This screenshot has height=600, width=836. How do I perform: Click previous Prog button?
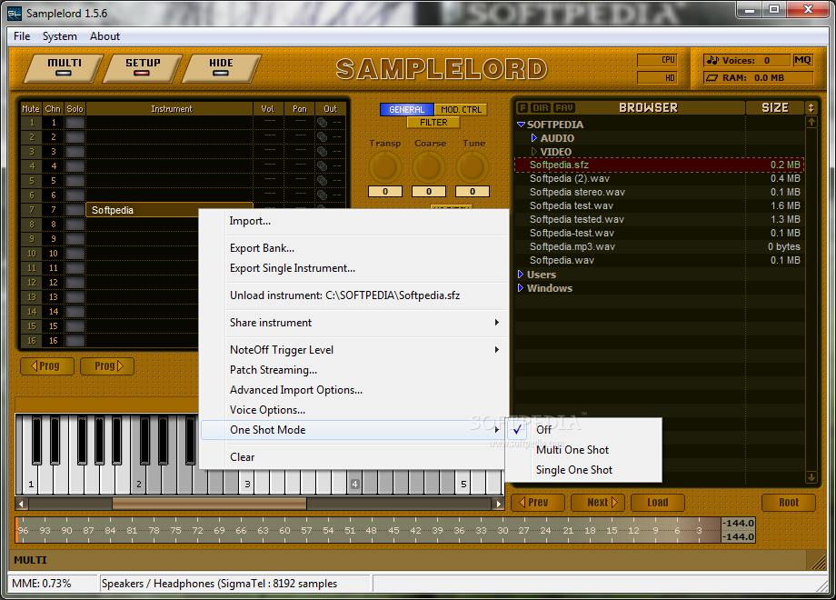pyautogui.click(x=47, y=365)
